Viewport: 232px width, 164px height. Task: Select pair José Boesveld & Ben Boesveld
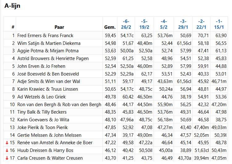(48, 74)
